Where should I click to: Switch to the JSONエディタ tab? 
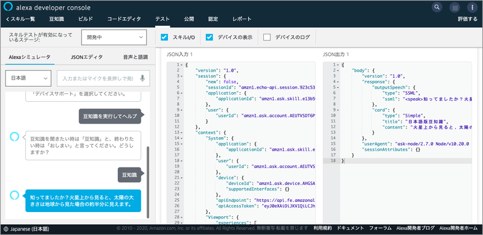tap(86, 57)
